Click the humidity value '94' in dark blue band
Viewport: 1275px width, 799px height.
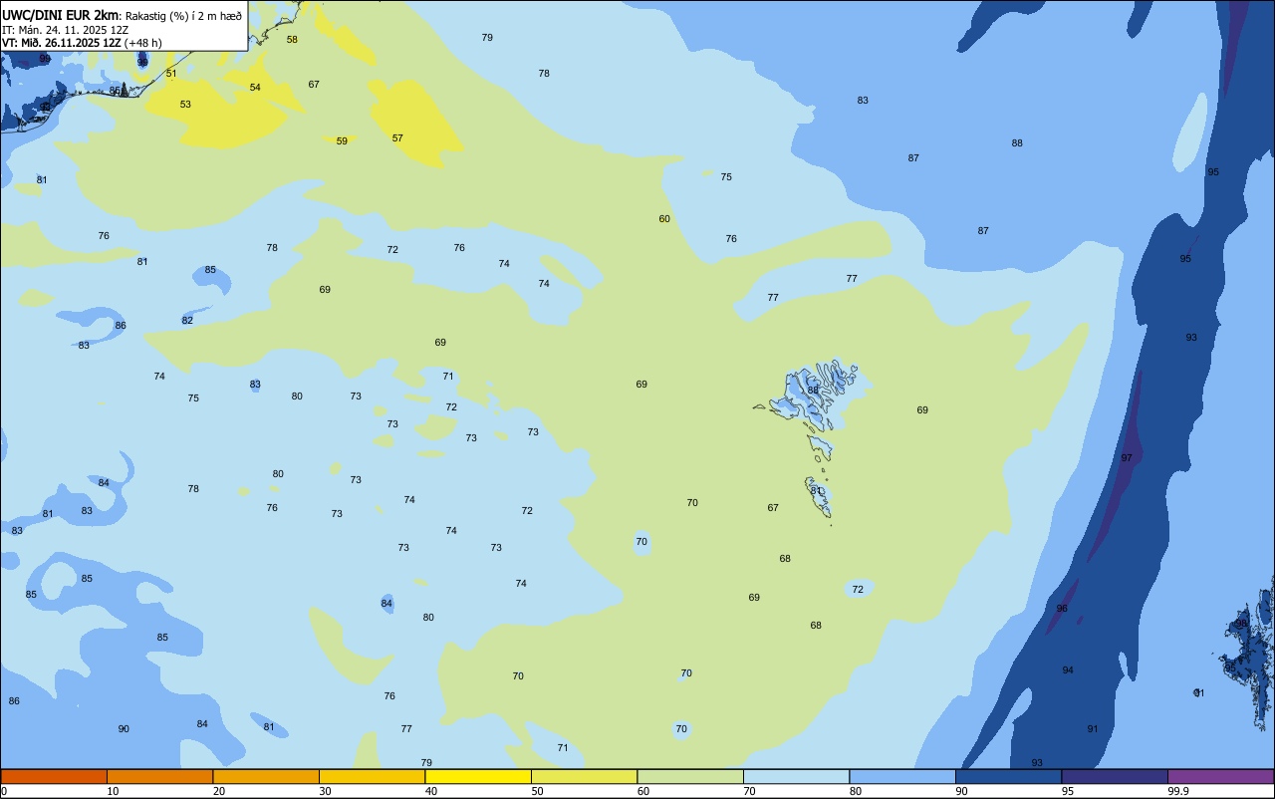point(1068,670)
